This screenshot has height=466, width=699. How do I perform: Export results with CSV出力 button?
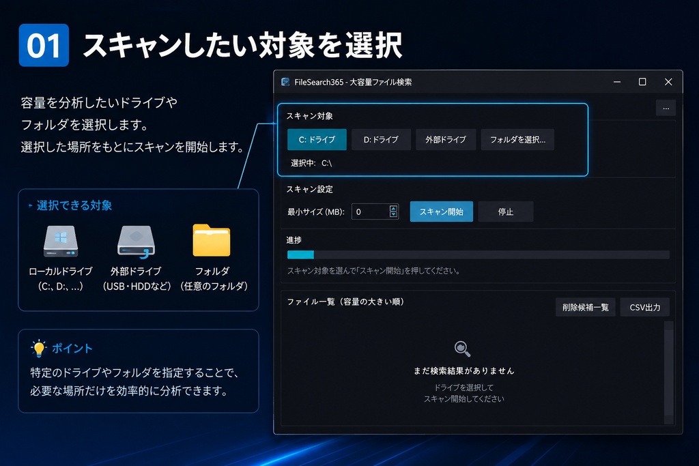click(644, 308)
